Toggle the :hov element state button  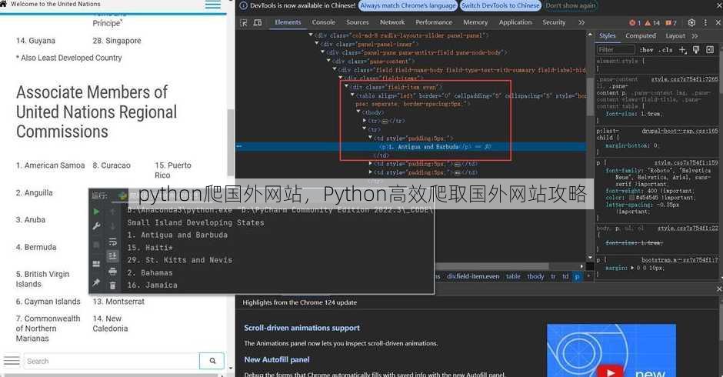click(646, 50)
